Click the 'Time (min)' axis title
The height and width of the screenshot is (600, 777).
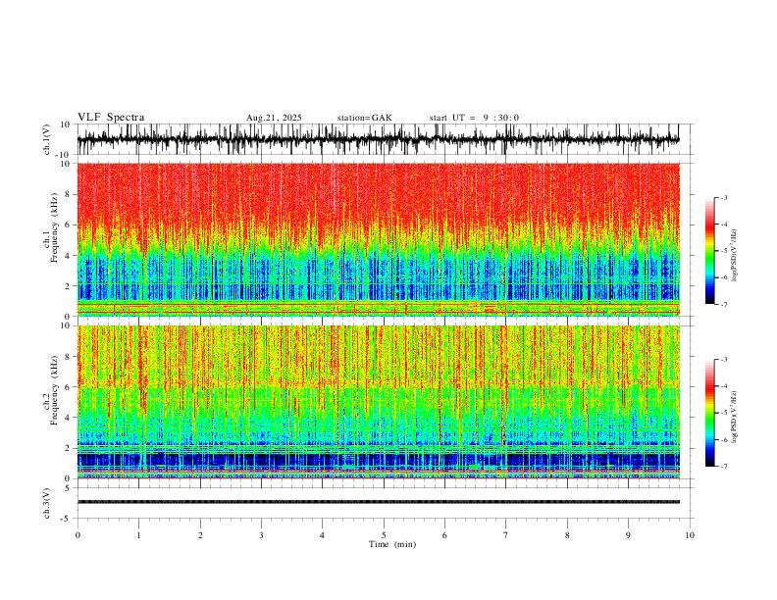pos(392,544)
